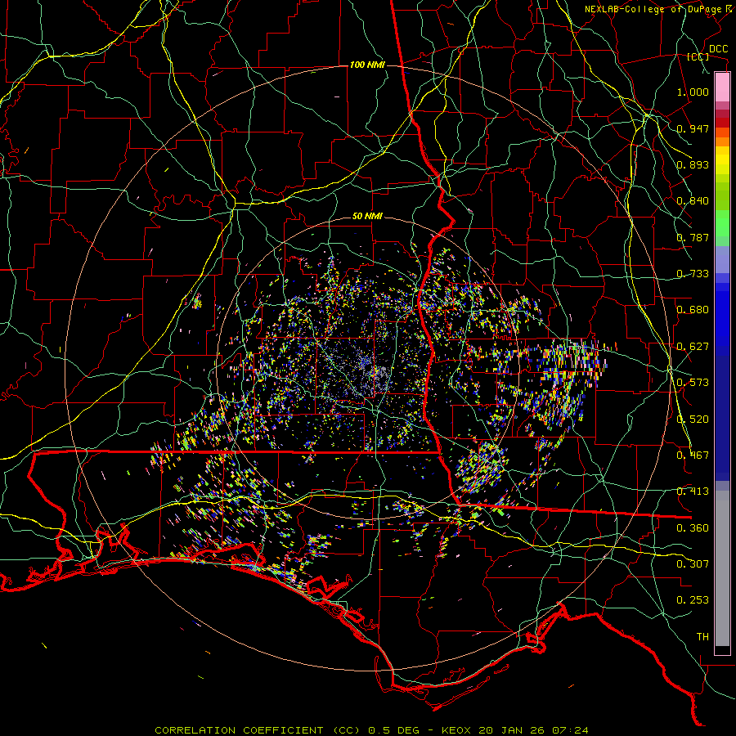This screenshot has width=736, height=736.
Task: Click the 0.733 legend value
Action: click(x=693, y=274)
